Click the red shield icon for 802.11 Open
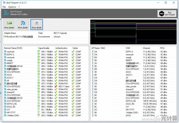 point(56,86)
